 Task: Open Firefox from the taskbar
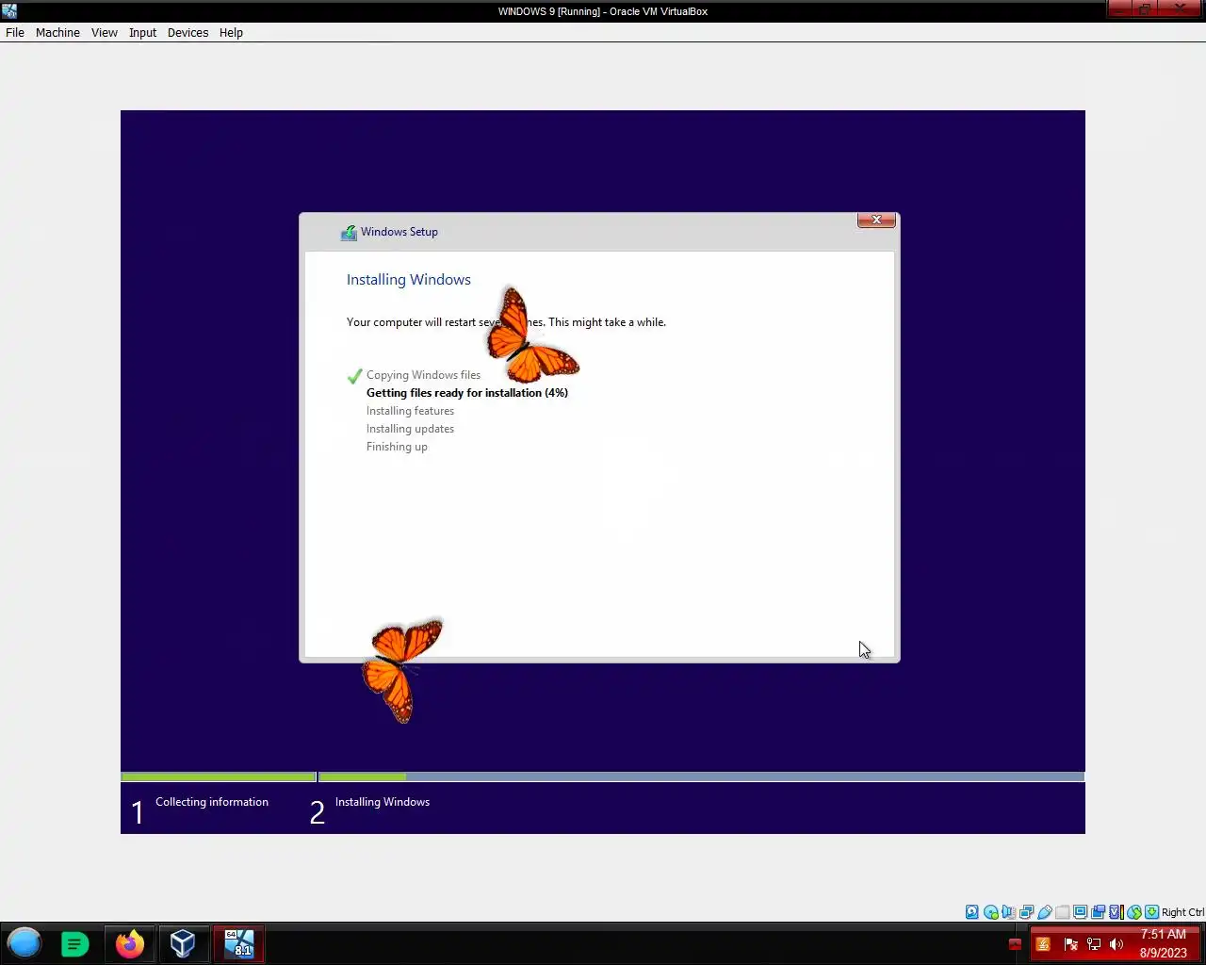click(x=130, y=943)
